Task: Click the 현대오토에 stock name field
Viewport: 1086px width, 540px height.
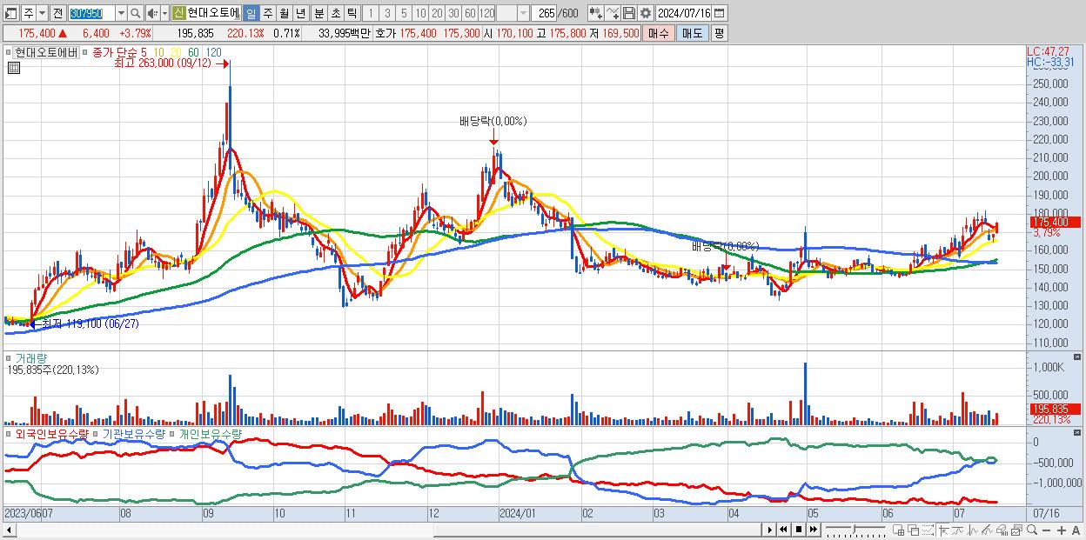Action: coord(214,13)
